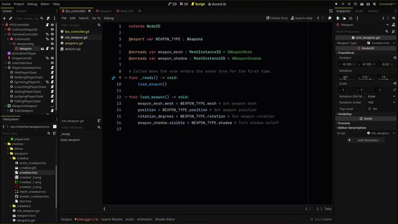Open documentation for Weapon node
398x224 pixels.
pyautogui.click(x=394, y=25)
